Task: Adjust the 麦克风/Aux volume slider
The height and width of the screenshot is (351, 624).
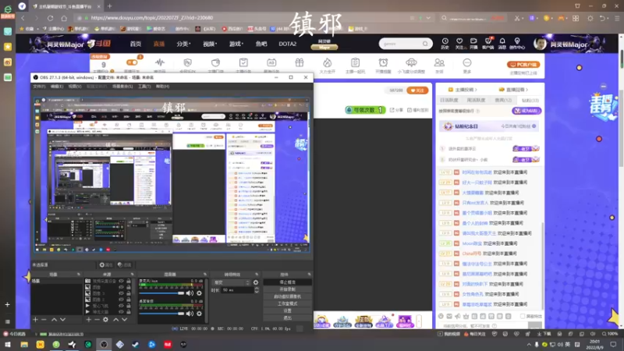Action: (x=161, y=293)
